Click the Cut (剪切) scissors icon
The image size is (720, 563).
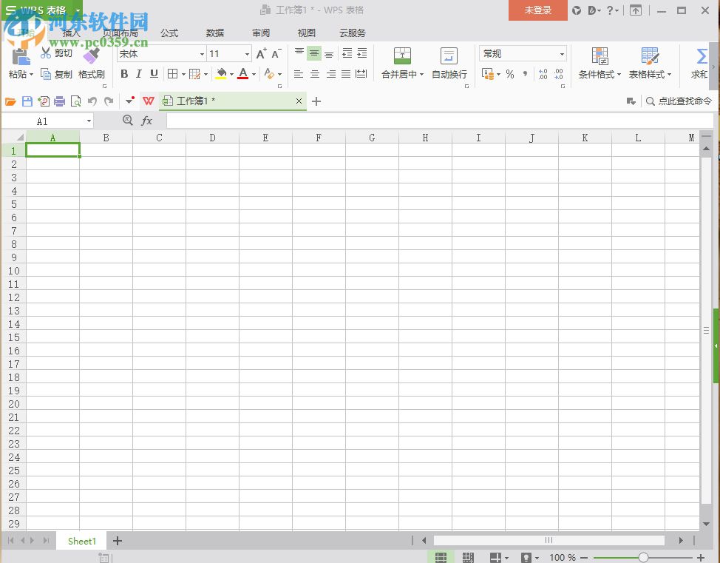click(x=45, y=53)
